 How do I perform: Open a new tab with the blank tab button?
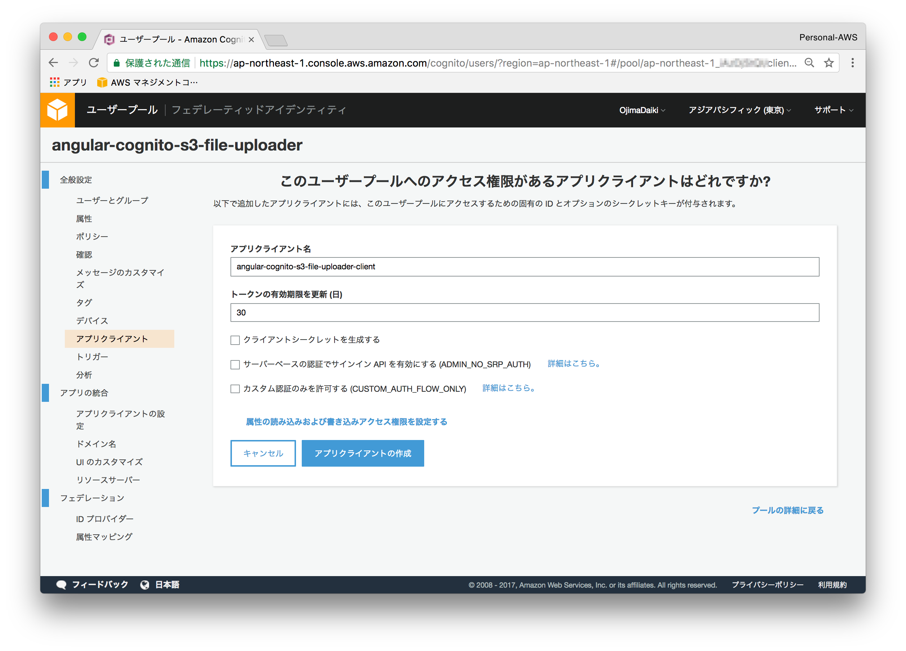click(x=275, y=40)
